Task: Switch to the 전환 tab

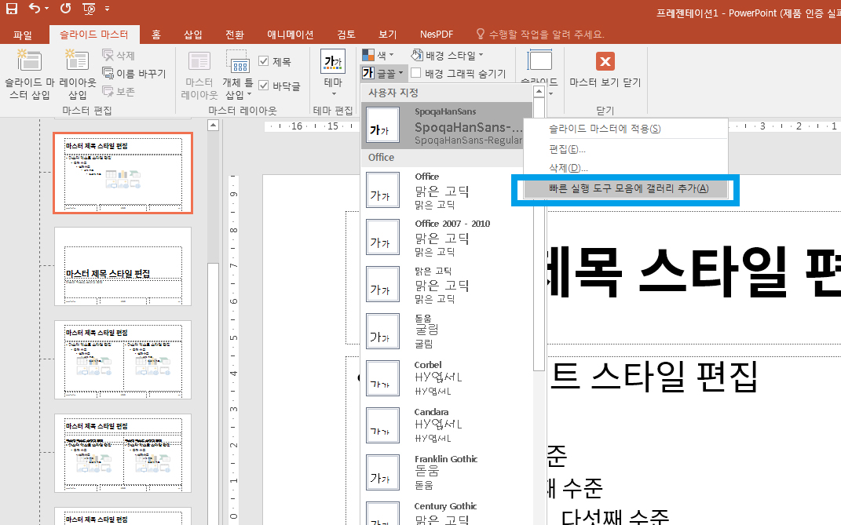Action: point(234,35)
